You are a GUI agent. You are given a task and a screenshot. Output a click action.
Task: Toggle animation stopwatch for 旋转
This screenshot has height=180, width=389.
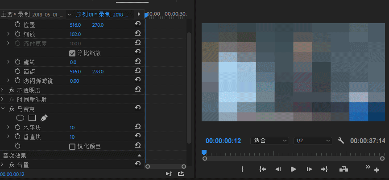click(18, 62)
